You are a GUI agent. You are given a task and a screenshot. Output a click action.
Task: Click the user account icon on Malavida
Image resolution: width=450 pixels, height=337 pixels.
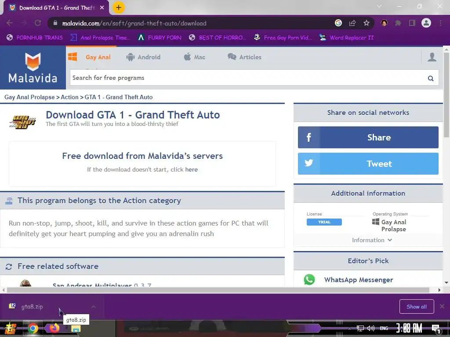coord(432,57)
